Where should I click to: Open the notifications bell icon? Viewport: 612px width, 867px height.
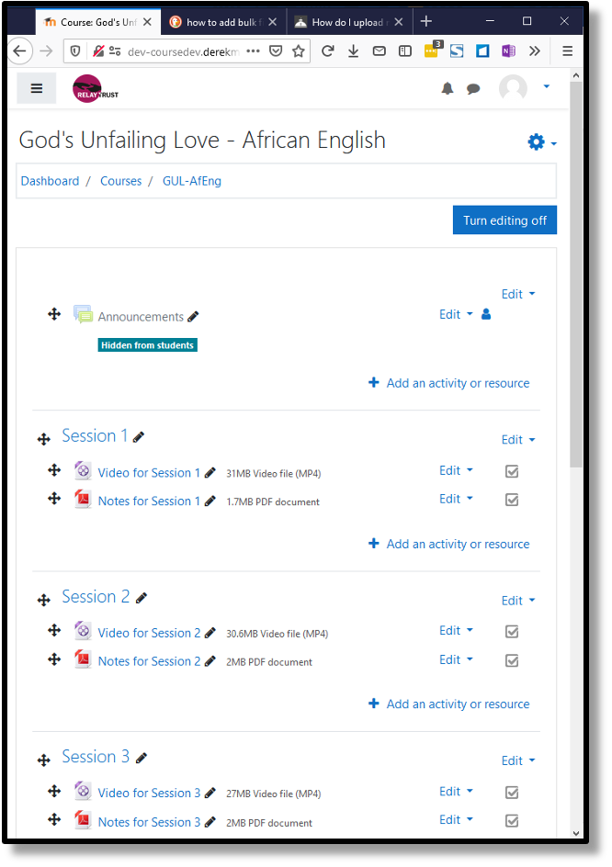448,88
